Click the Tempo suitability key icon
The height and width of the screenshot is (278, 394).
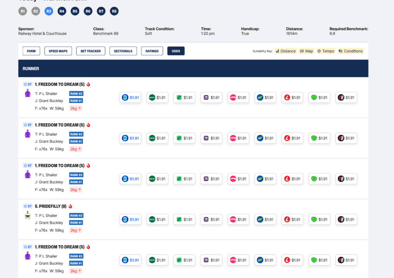coord(319,51)
